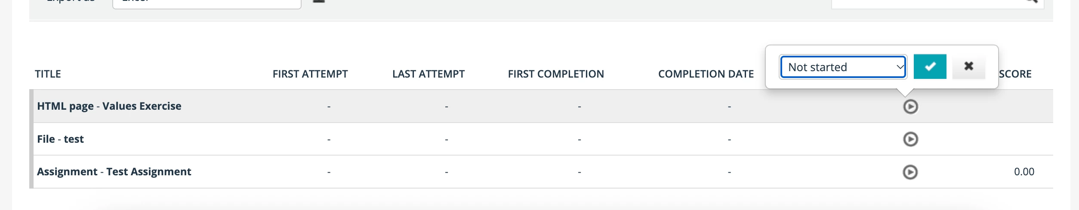Viewport: 1079px width, 210px height.
Task: Focus the search input field
Action: point(925,3)
